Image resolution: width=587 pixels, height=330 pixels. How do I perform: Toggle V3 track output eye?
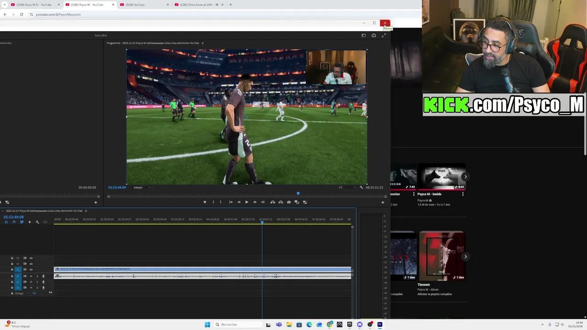(31, 258)
